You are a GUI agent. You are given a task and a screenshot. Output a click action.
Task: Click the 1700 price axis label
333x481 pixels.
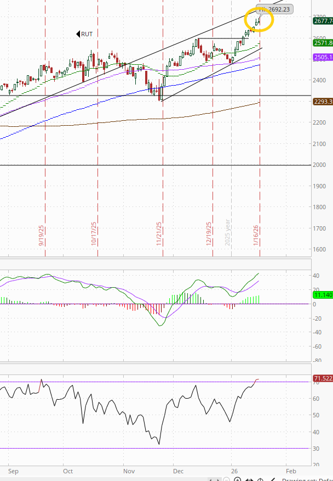pos(319,228)
